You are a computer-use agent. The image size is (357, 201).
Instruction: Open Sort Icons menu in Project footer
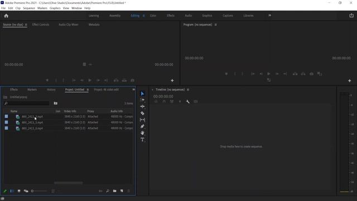[x=53, y=191]
